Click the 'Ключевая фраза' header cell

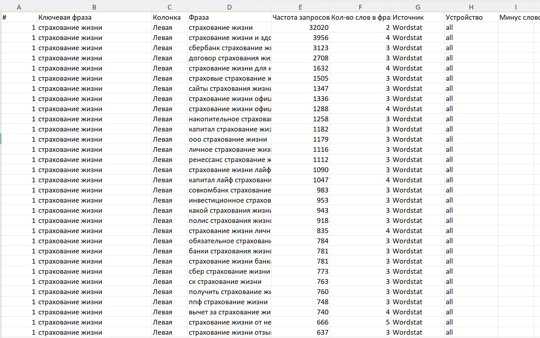(x=94, y=17)
